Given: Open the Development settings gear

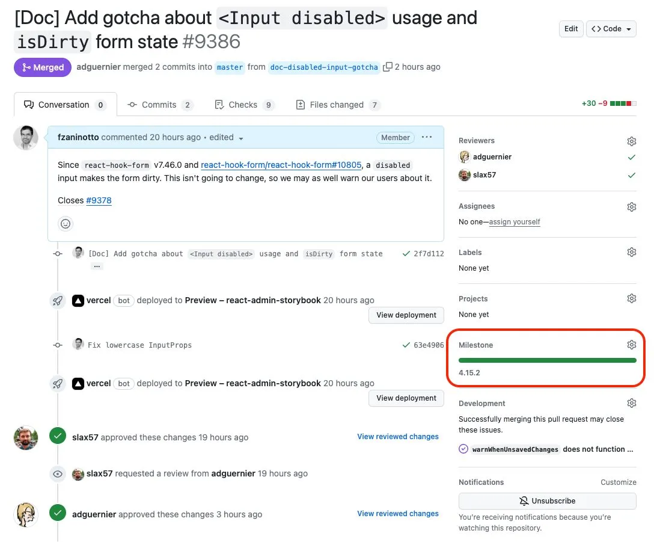Looking at the screenshot, I should [x=632, y=402].
